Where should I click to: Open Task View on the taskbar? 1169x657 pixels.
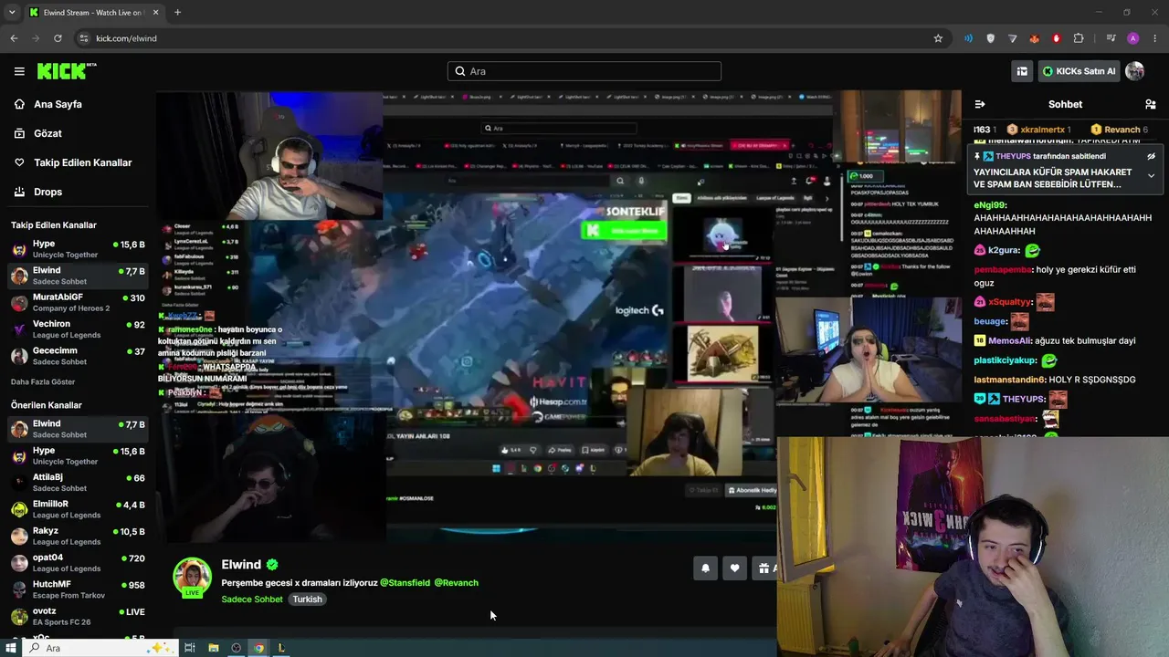pos(190,648)
